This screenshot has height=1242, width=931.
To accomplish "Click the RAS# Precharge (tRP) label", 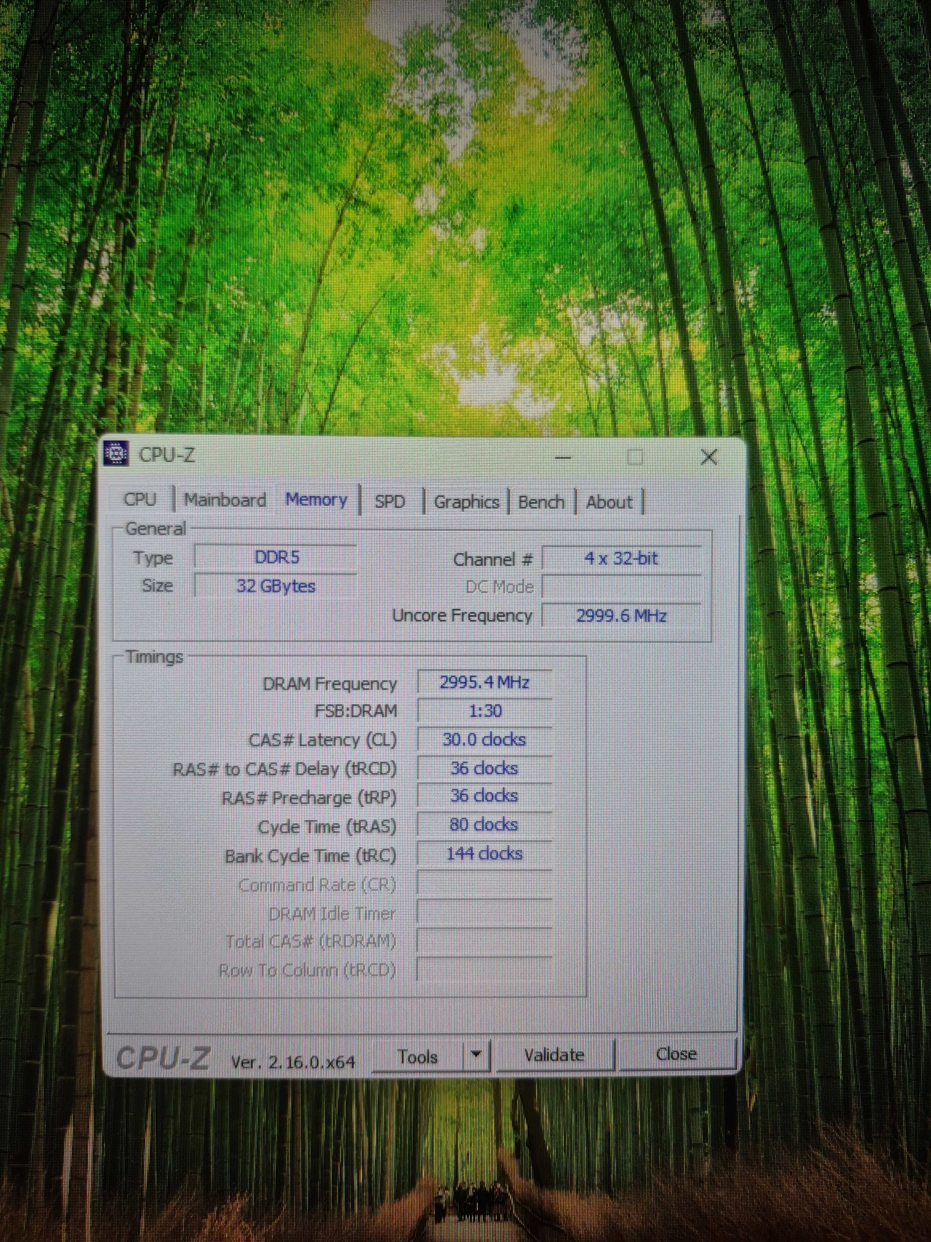I will [309, 798].
